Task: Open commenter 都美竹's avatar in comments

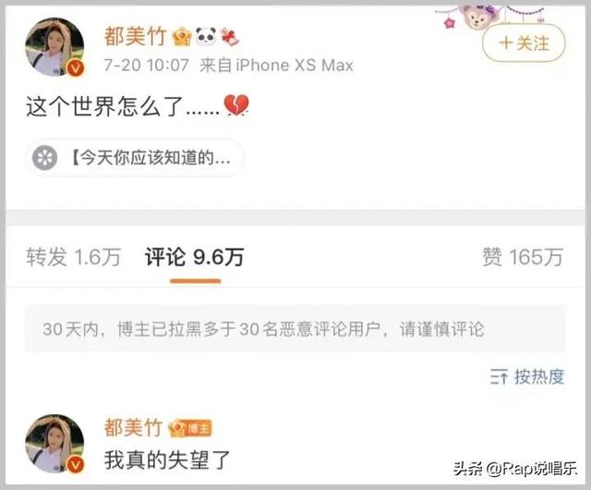Action: pyautogui.click(x=54, y=444)
